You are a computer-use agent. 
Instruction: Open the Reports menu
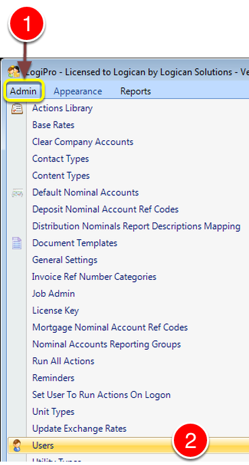point(135,92)
